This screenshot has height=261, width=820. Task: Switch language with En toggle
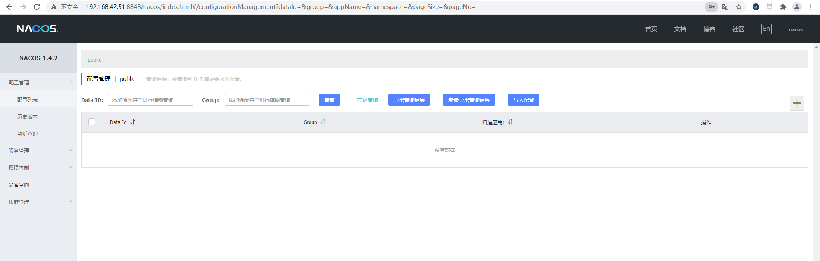tap(767, 29)
